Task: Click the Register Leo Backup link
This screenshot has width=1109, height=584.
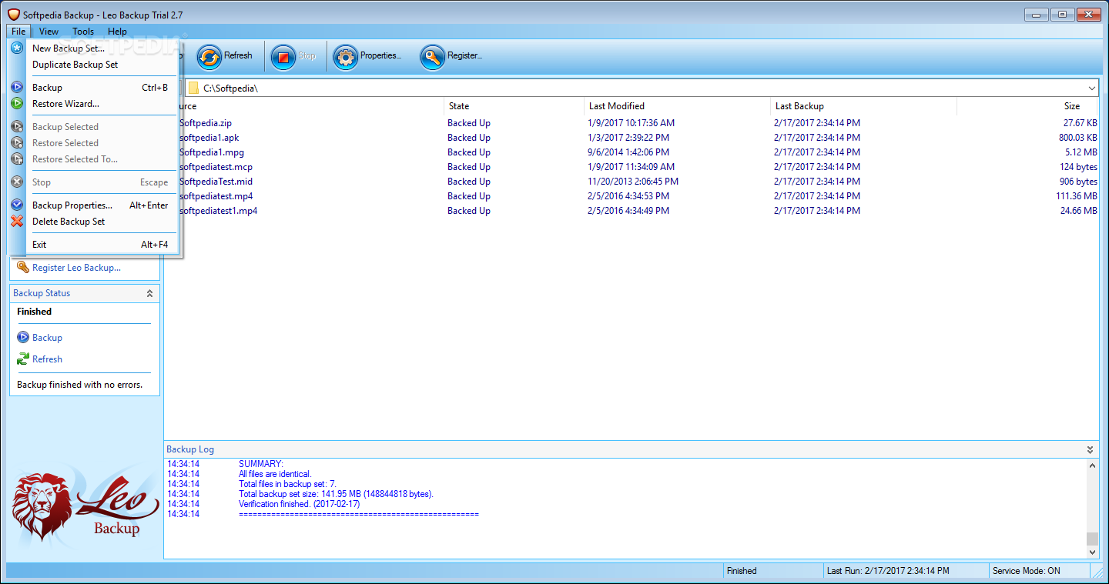Action: 76,268
